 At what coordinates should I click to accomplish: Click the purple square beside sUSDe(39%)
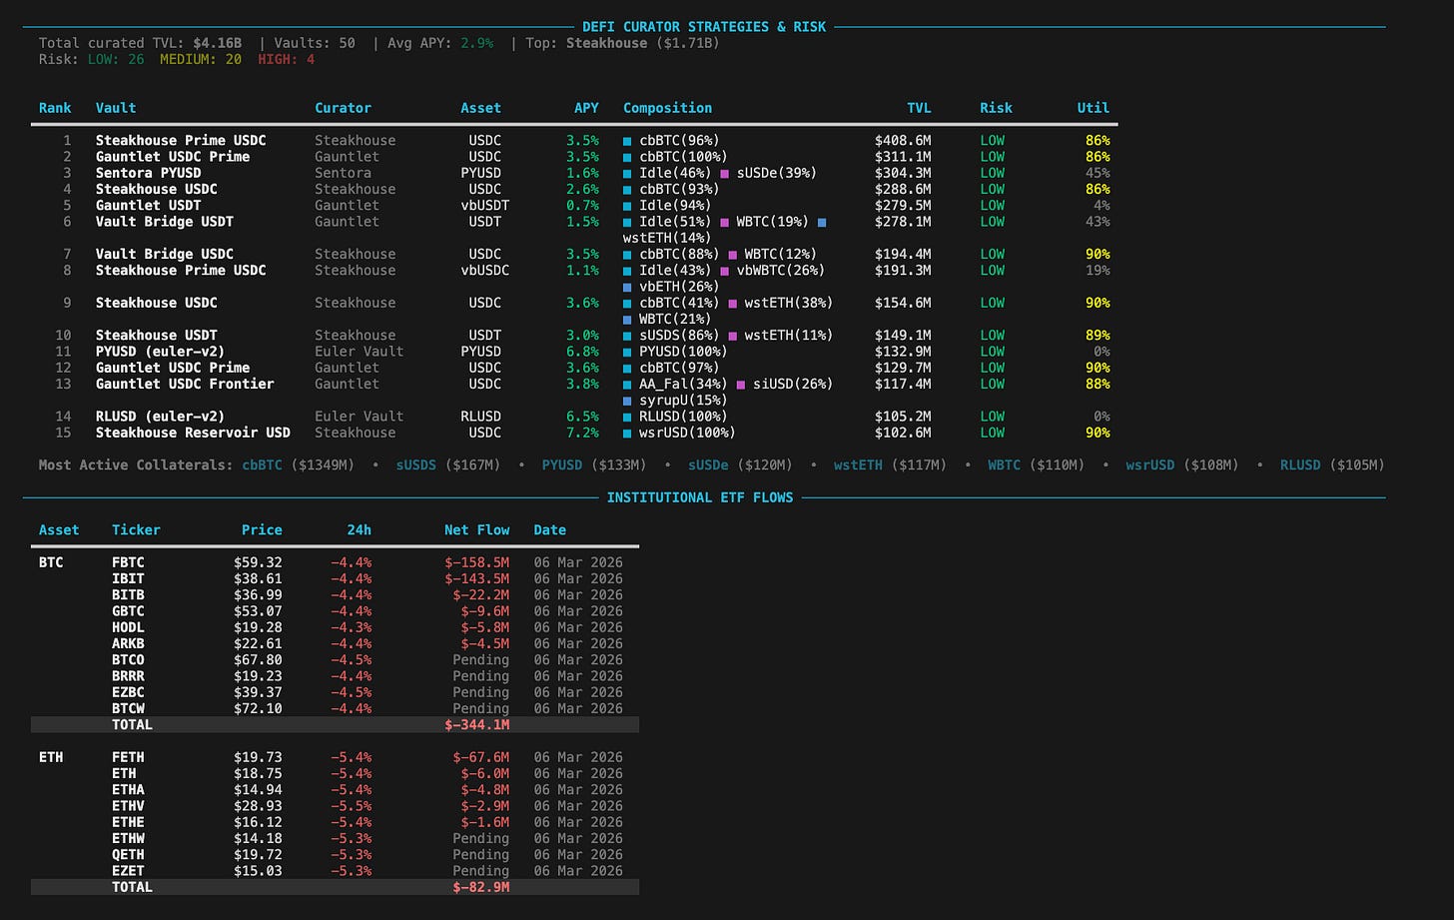tap(725, 174)
